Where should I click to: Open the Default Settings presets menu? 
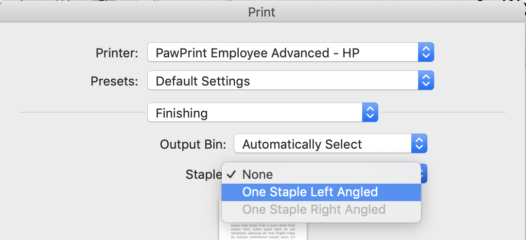pyautogui.click(x=291, y=80)
